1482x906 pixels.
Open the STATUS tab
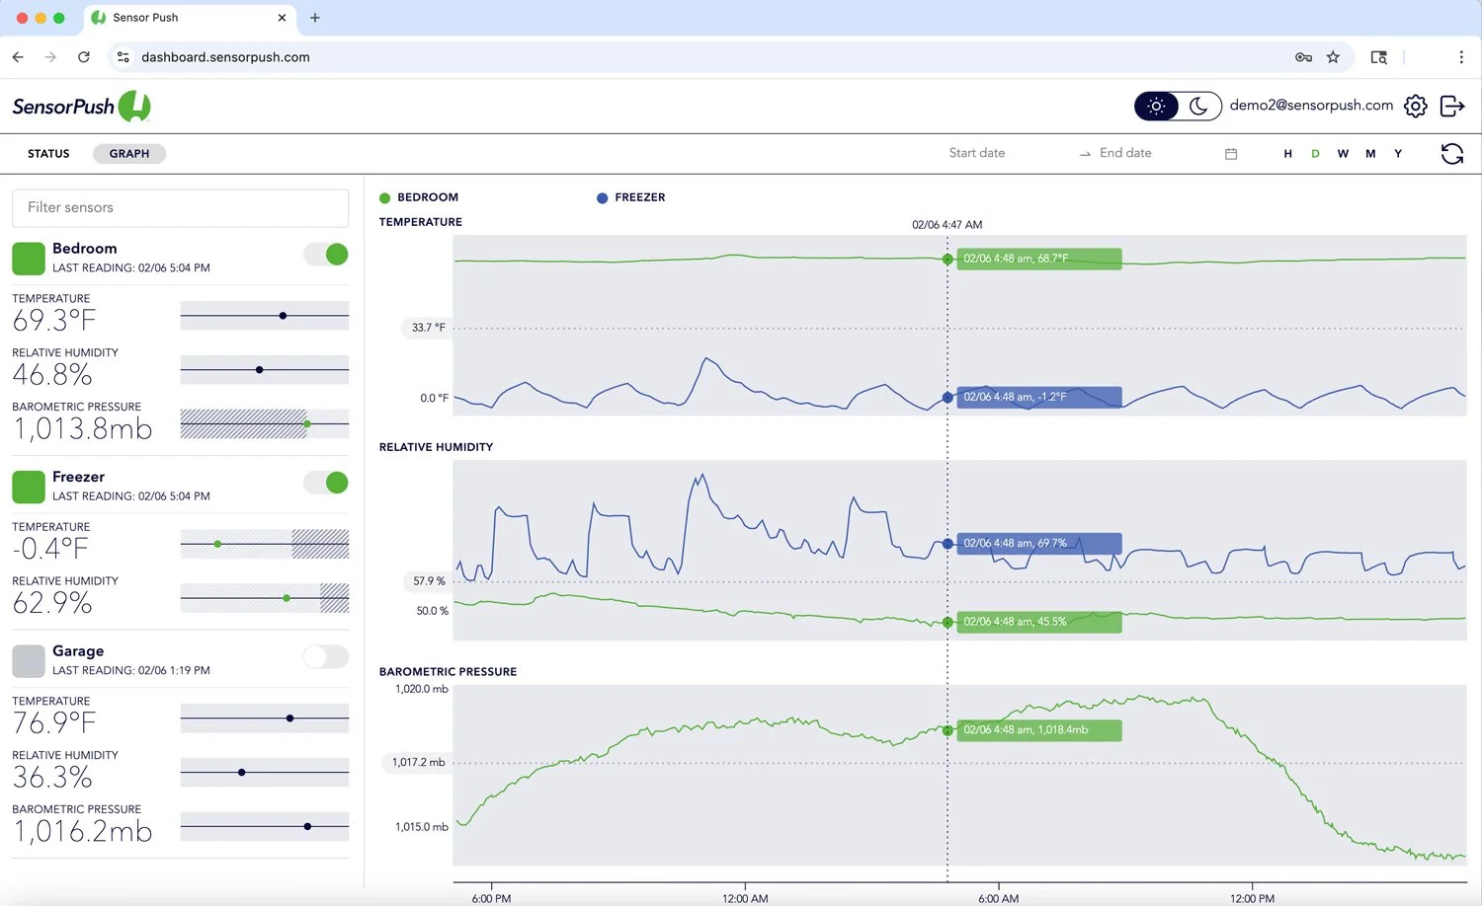[x=48, y=154]
